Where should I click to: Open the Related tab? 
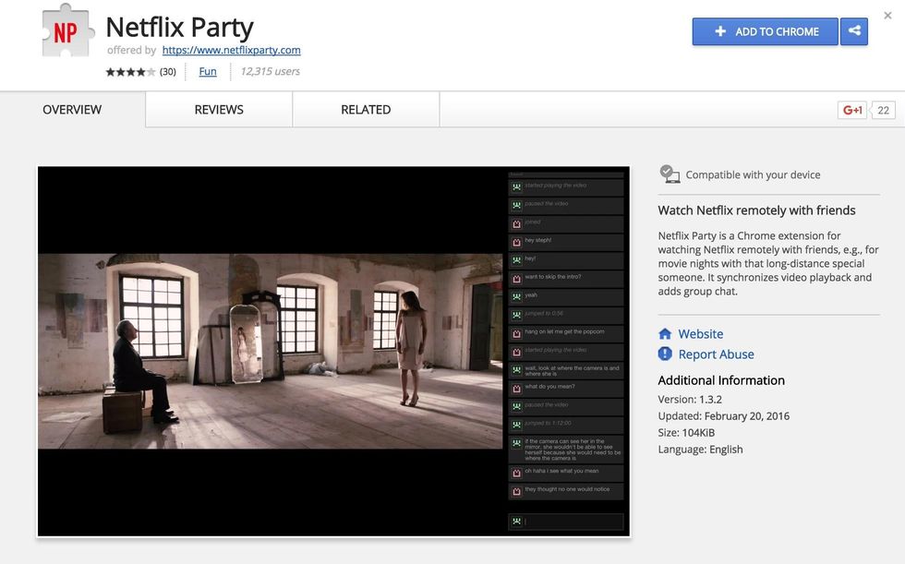366,110
